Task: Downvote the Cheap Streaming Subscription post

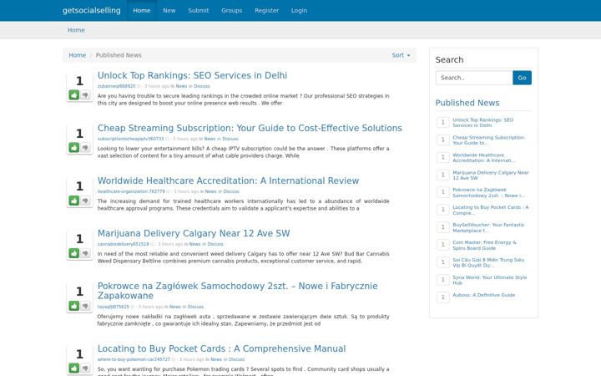Action: 85,147
